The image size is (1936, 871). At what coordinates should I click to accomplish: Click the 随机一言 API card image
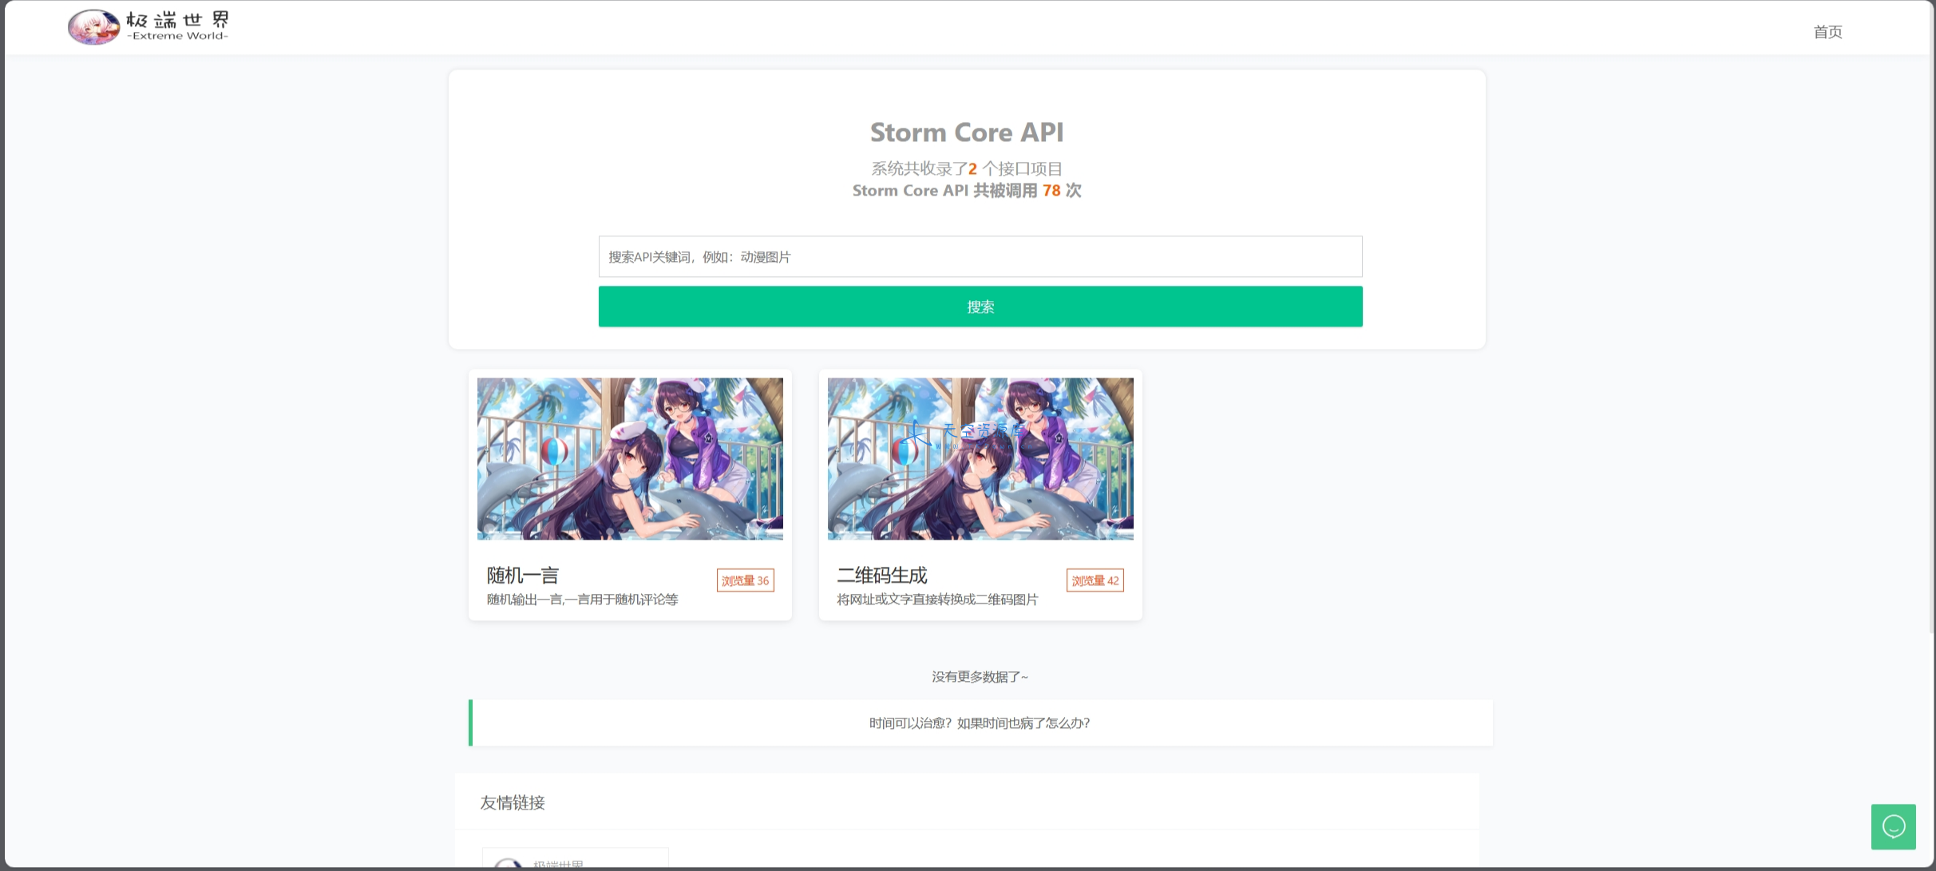pos(630,458)
